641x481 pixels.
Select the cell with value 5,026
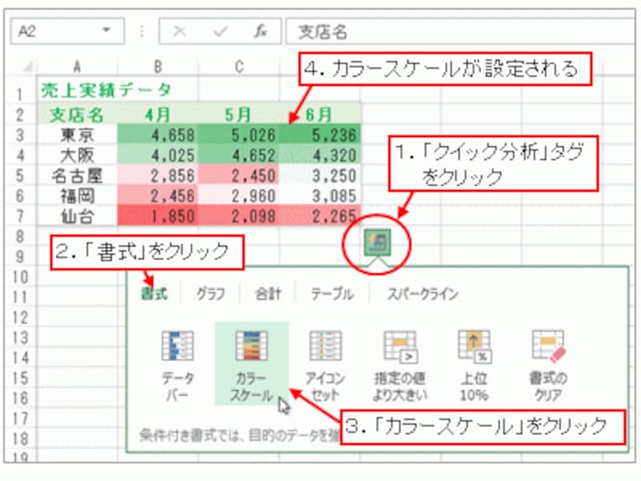[x=239, y=135]
